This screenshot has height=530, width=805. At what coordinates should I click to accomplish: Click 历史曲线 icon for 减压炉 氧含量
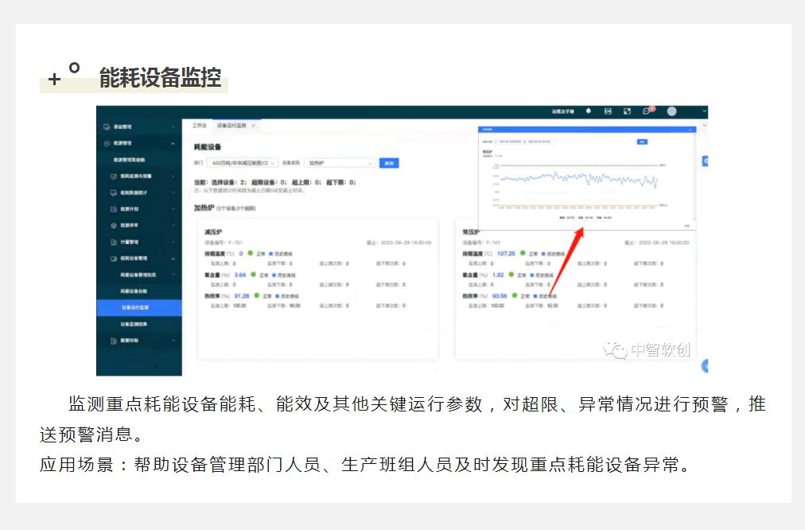coord(272,275)
